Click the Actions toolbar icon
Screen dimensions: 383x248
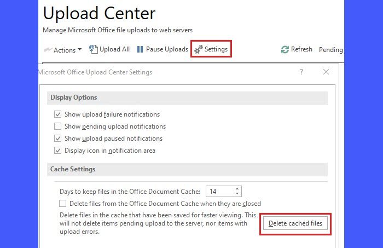(x=48, y=50)
